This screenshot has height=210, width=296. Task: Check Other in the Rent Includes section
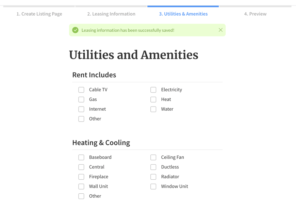pyautogui.click(x=81, y=119)
